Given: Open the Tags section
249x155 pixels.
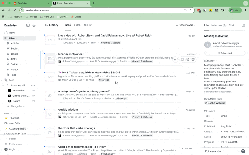Looking at the screenshot, I should 13,75.
